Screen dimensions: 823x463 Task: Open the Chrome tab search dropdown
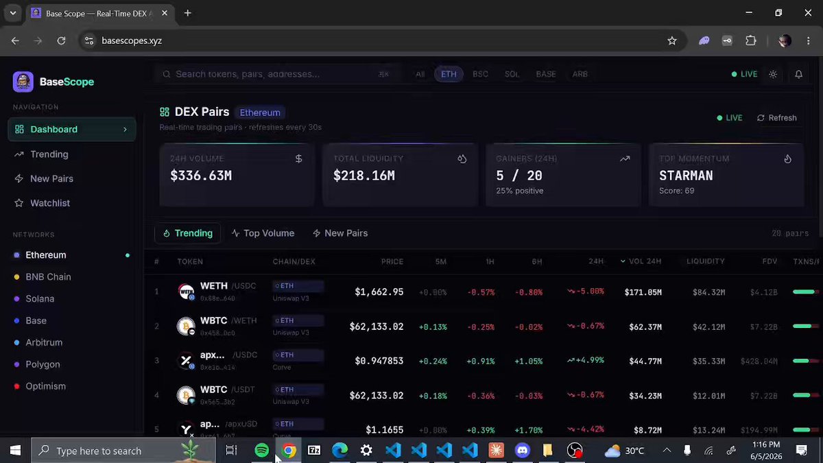(x=12, y=13)
